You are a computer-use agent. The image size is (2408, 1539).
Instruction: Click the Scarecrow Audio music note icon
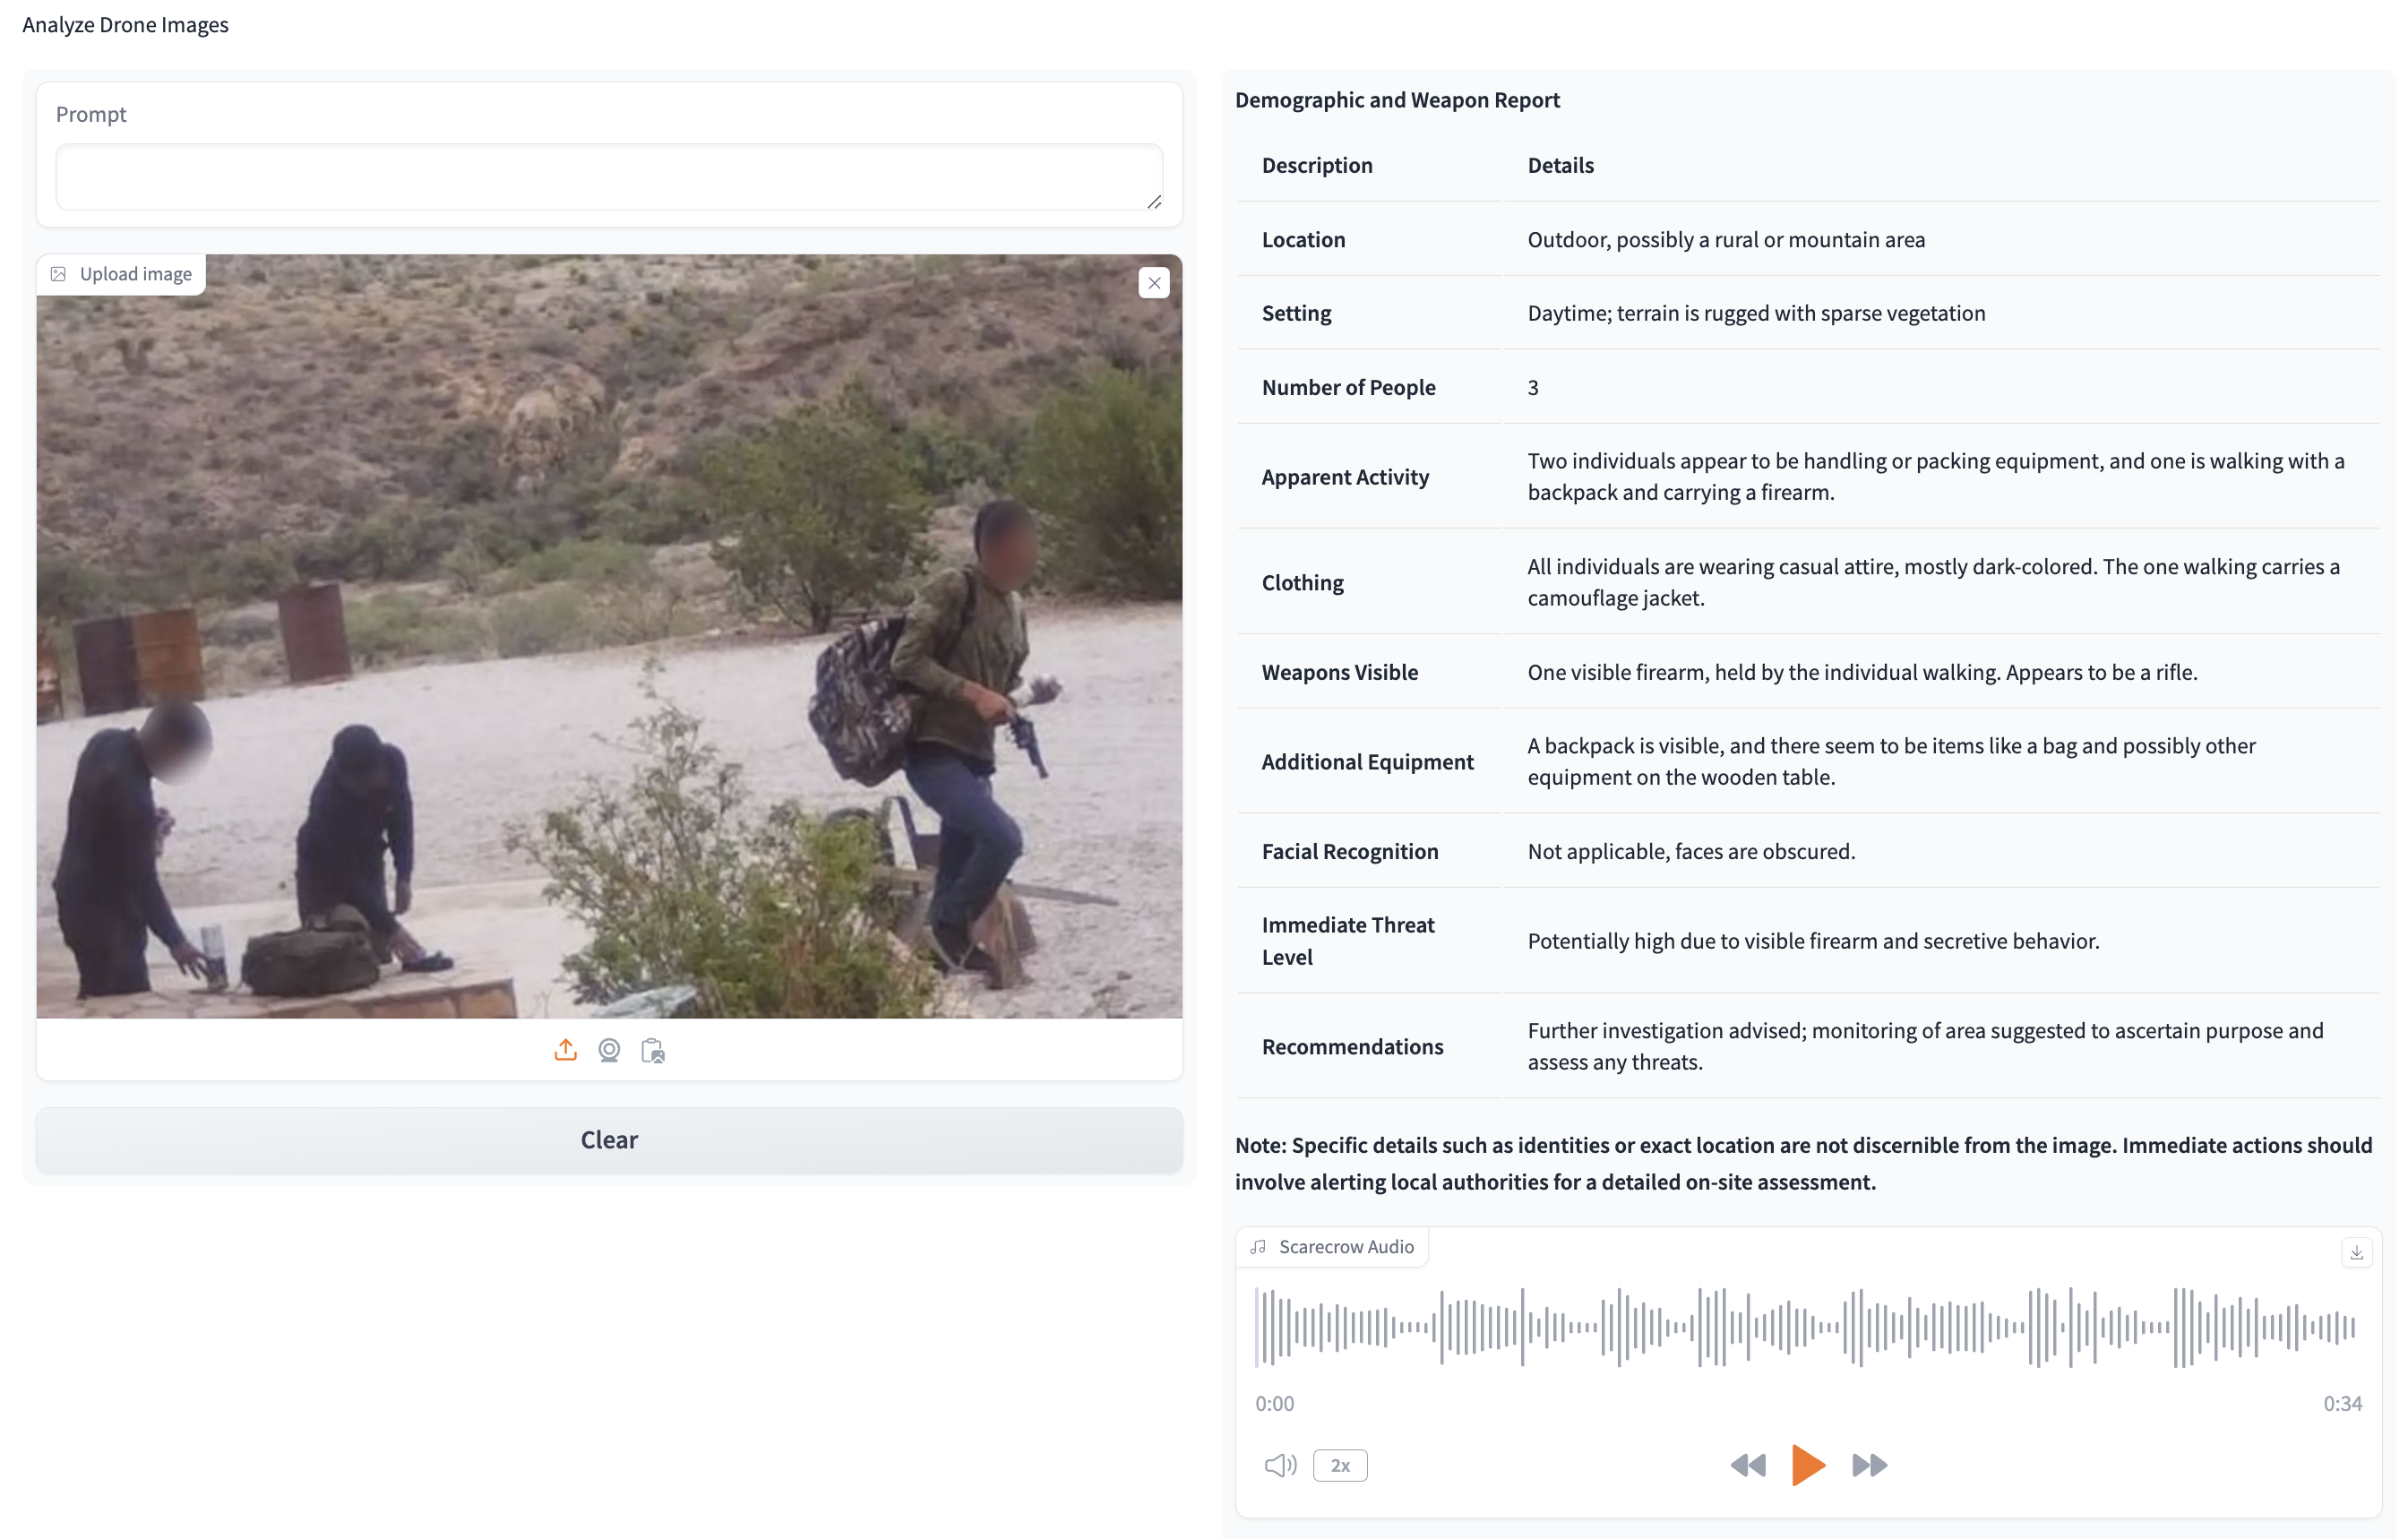coord(1258,1247)
